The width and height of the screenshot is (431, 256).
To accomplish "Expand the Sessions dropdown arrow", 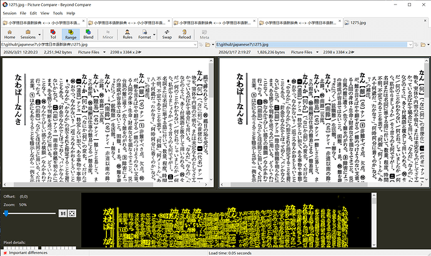I will tap(39, 34).
